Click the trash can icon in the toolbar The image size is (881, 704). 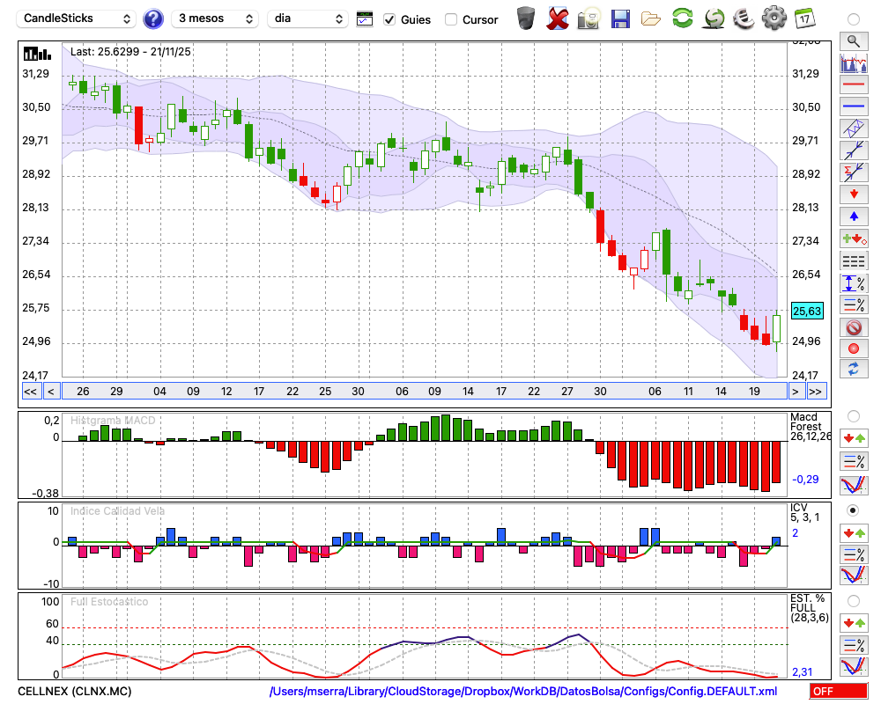[x=526, y=18]
